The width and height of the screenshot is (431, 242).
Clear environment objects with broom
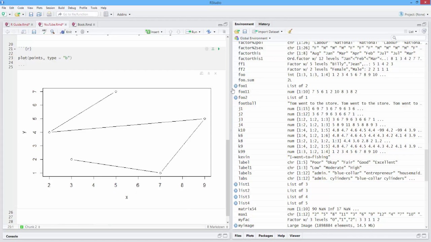click(290, 32)
